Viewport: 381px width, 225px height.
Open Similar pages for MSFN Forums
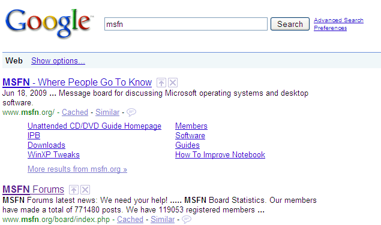(163, 220)
